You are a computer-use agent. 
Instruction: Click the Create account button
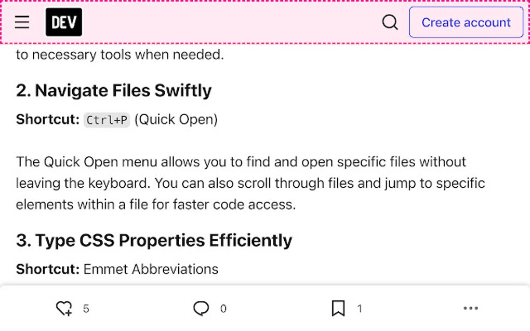click(466, 22)
